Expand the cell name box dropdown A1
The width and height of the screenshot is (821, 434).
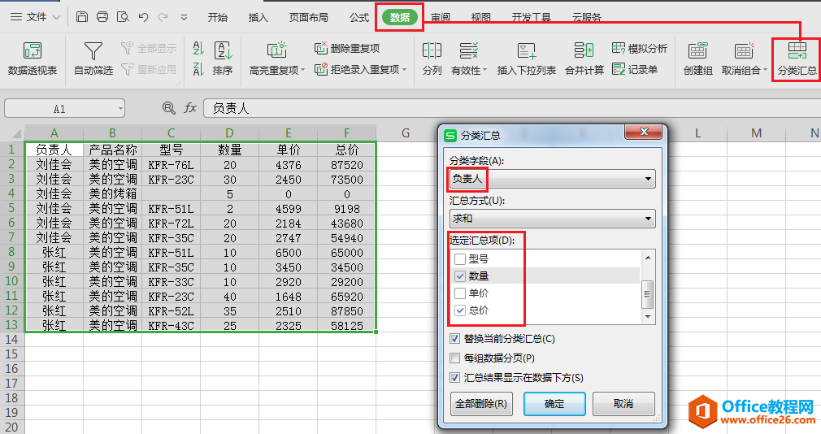pos(120,108)
